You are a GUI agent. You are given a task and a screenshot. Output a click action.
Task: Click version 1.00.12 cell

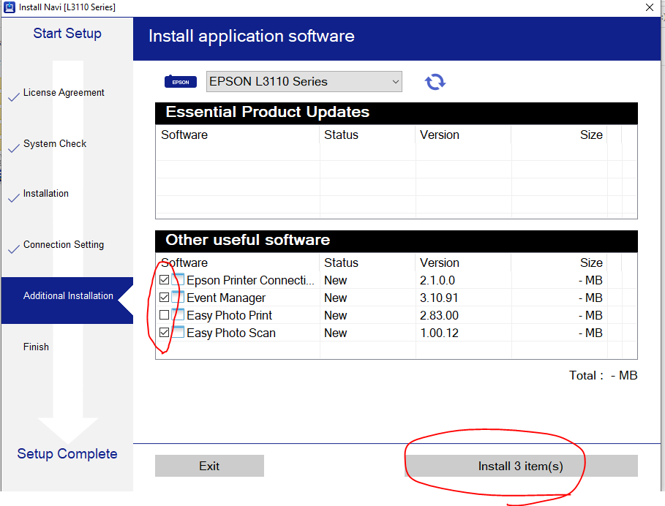tap(439, 333)
